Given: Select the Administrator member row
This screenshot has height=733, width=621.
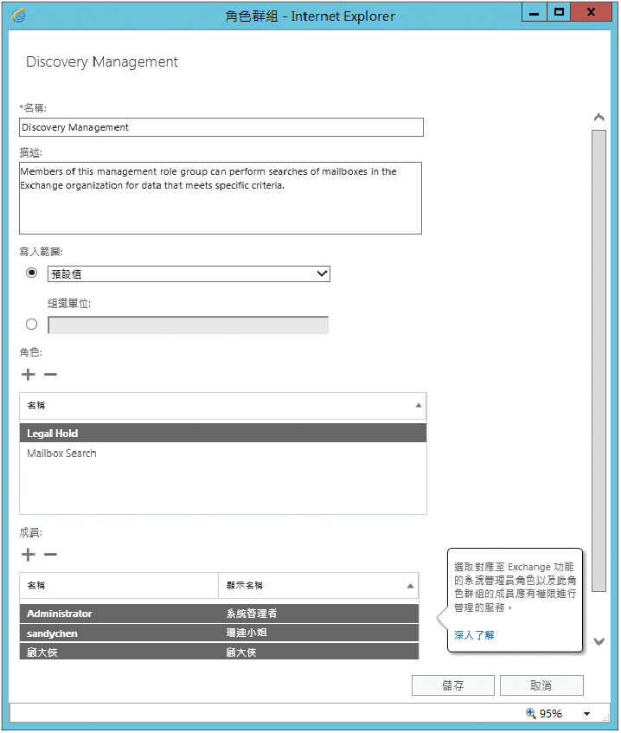Looking at the screenshot, I should pos(219,614).
